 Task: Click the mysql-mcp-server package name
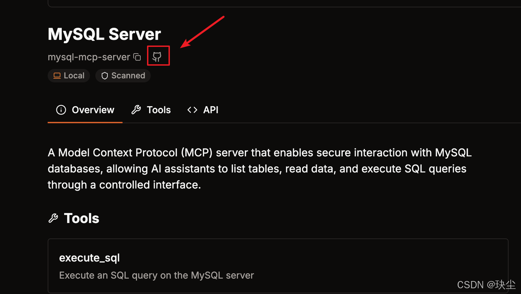click(89, 57)
